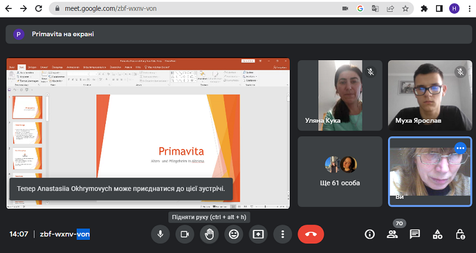The width and height of the screenshot is (476, 253).
Task: Open the translate page icon
Action: pyautogui.click(x=375, y=8)
